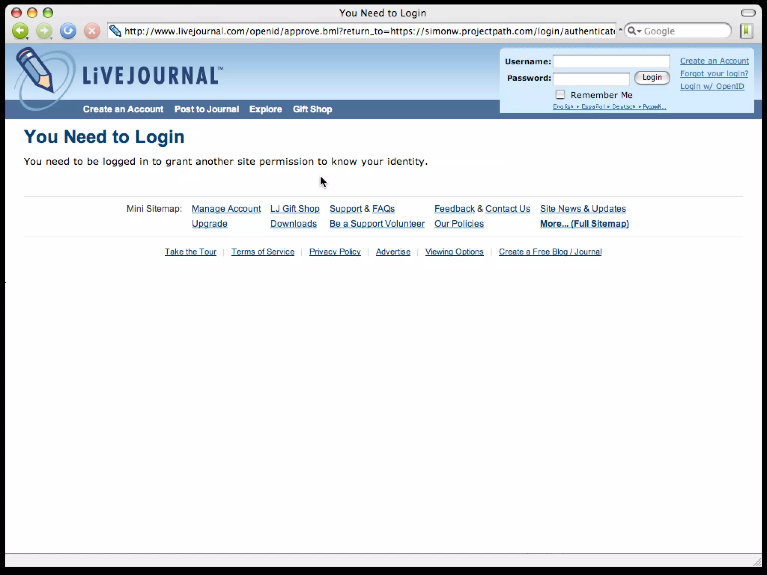The height and width of the screenshot is (575, 767).
Task: Click in the Username text field
Action: [x=611, y=61]
